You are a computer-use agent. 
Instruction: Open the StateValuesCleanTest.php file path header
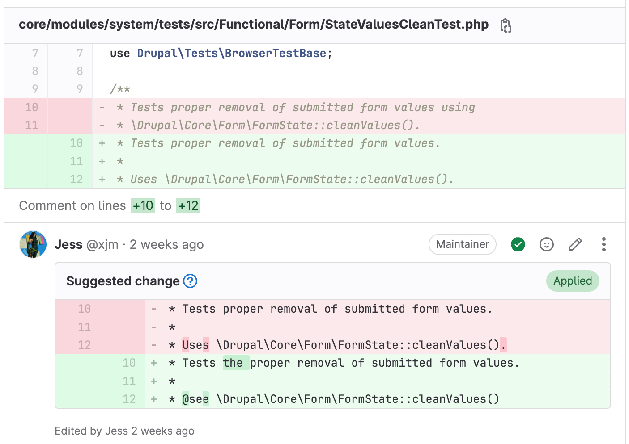click(254, 24)
